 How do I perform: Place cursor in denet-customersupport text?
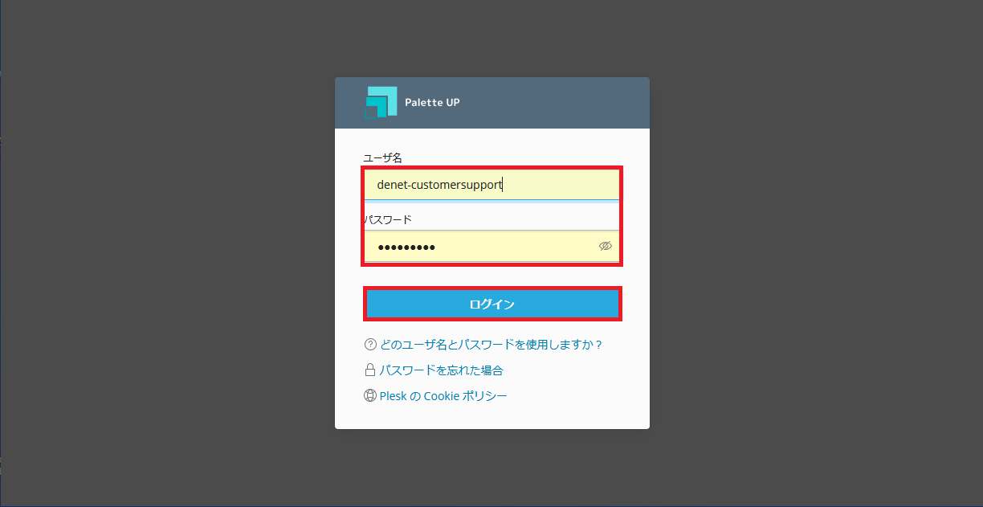[x=439, y=185]
